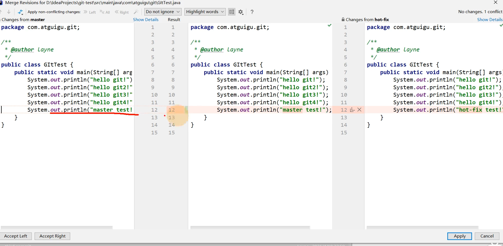This screenshot has height=246, width=503.
Task: Click the "hello git!" line in hot-fix pane
Action: [x=447, y=80]
